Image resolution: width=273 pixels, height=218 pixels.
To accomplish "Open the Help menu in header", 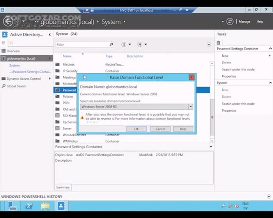I will pos(260,21).
